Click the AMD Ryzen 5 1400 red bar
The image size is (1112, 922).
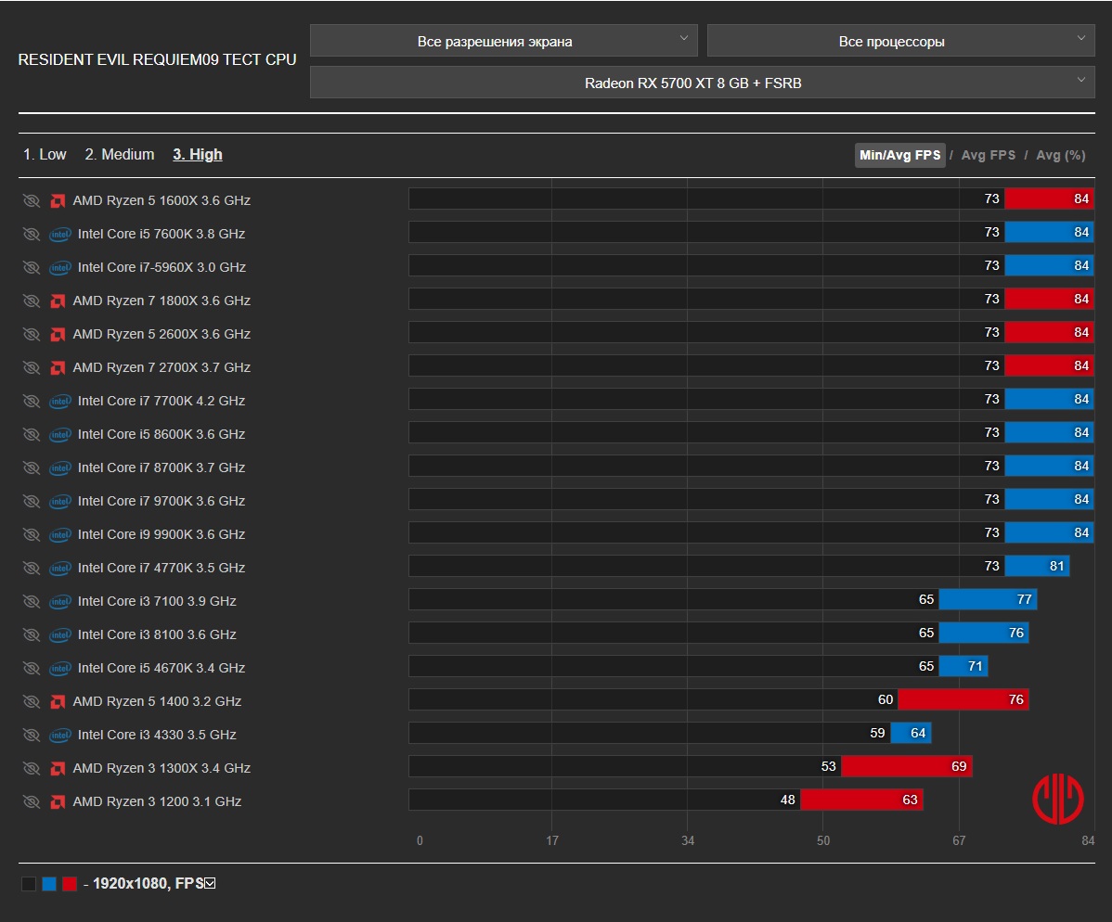[963, 699]
